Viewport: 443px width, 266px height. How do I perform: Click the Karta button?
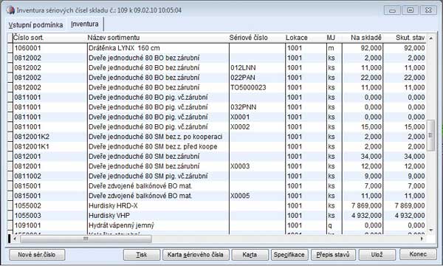coord(250,255)
